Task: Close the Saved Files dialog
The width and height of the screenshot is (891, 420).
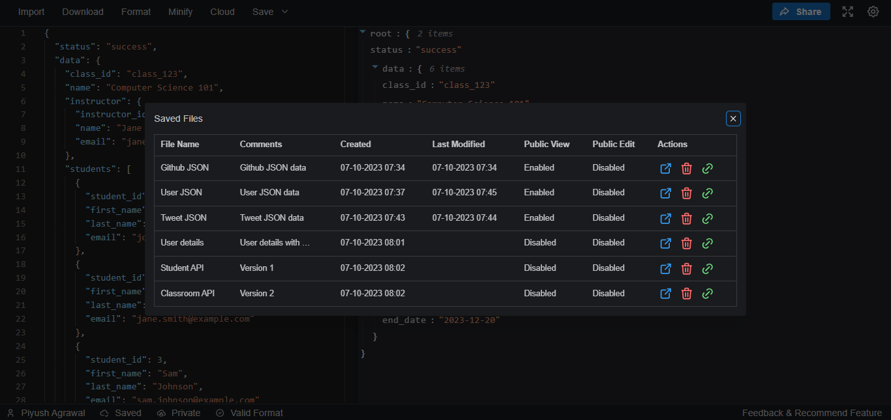Action: [x=733, y=119]
